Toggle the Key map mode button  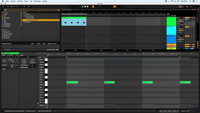tap(183, 7)
